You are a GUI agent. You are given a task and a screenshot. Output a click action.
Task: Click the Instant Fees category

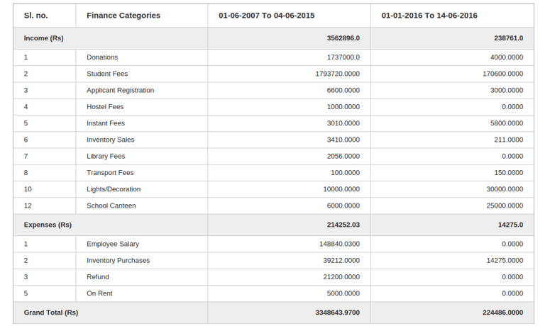[106, 123]
